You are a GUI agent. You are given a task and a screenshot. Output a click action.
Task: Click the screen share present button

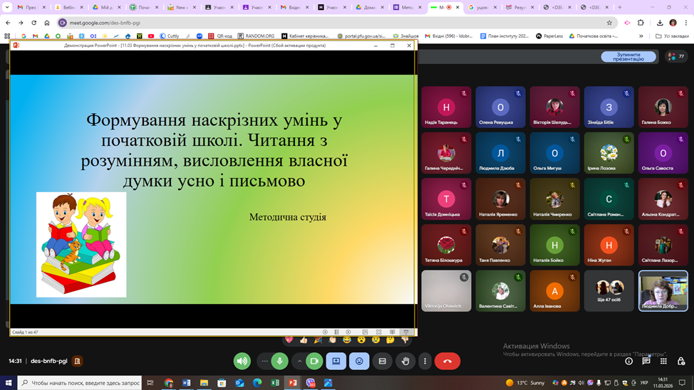[x=336, y=362]
